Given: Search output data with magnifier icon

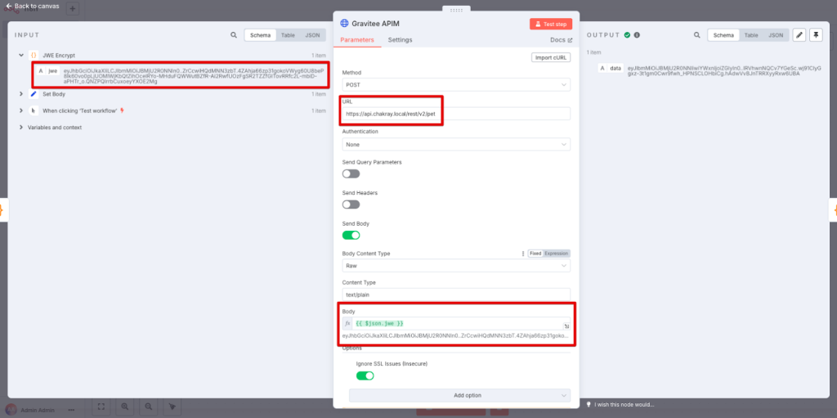Looking at the screenshot, I should click(696, 35).
